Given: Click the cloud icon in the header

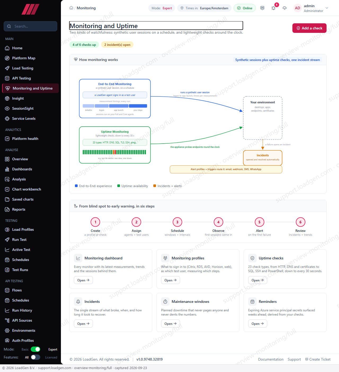Looking at the screenshot, I should pos(285,8).
